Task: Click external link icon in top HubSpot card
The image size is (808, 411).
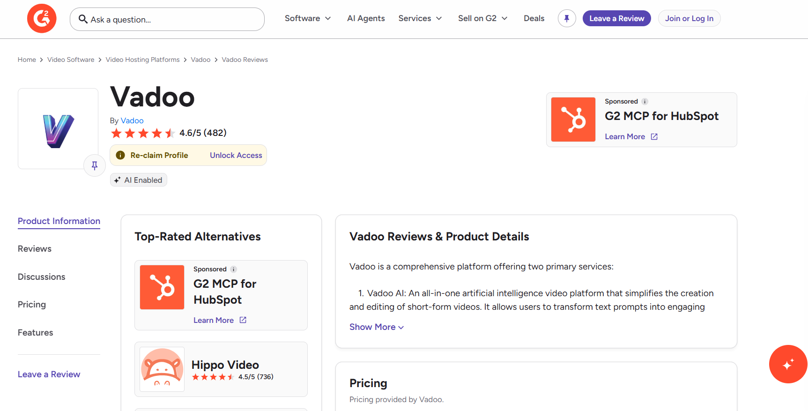Action: pyautogui.click(x=654, y=137)
